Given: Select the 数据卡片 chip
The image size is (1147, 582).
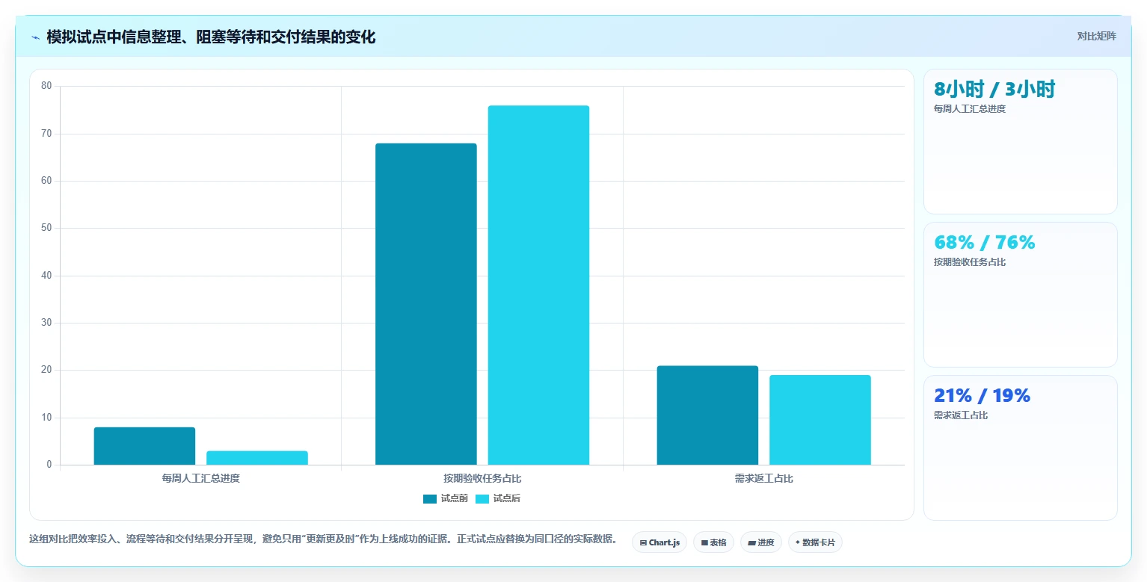Looking at the screenshot, I should pos(815,542).
